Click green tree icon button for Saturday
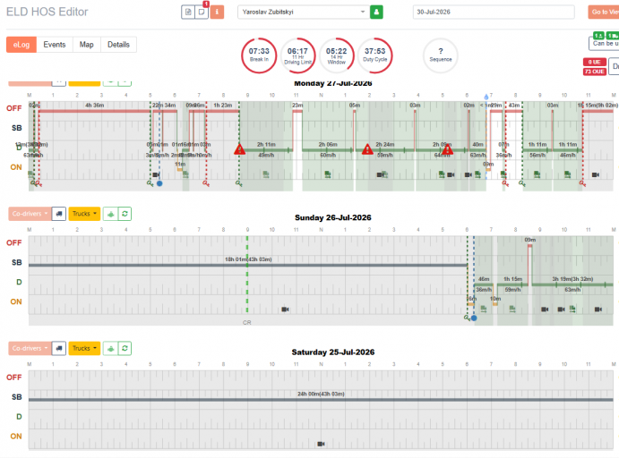Viewport: 619px width, 458px height. coord(110,348)
